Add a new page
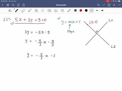The width and height of the screenshot is (122, 91). click(109, 5)
